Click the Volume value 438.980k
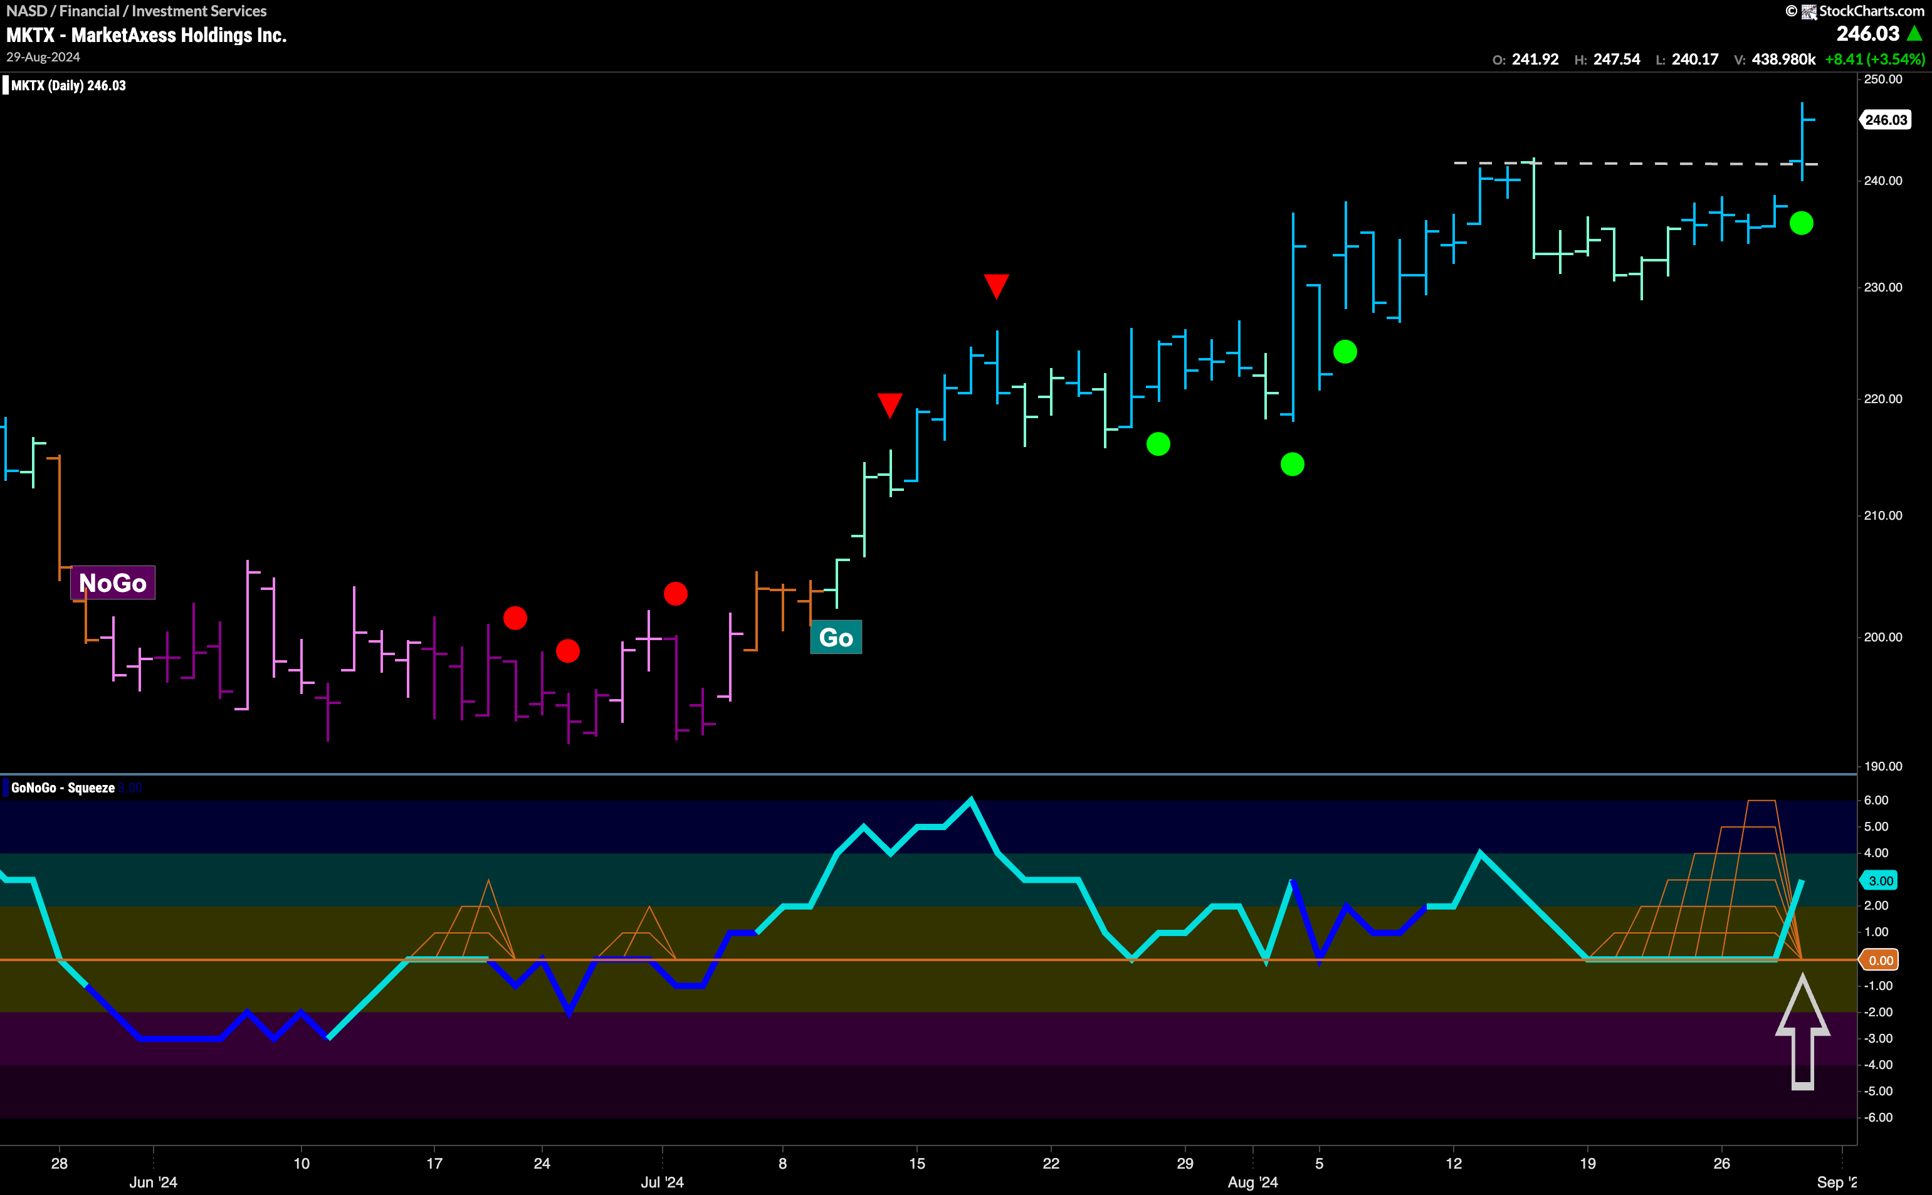This screenshot has width=1932, height=1195. [1783, 60]
